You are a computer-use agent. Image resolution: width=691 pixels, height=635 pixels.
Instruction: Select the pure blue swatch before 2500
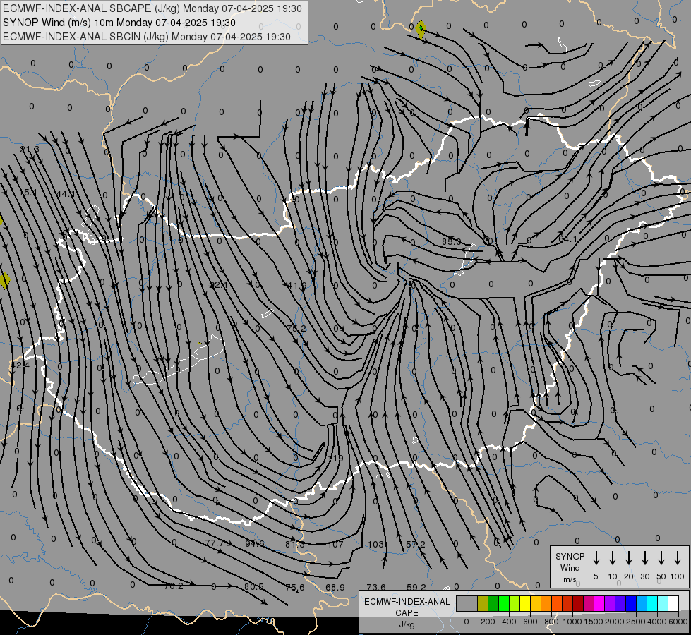pyautogui.click(x=631, y=604)
